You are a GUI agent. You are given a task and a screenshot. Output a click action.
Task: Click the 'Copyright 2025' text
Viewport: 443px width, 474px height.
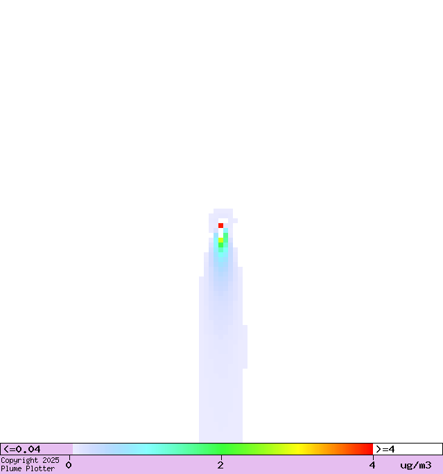tap(30, 460)
